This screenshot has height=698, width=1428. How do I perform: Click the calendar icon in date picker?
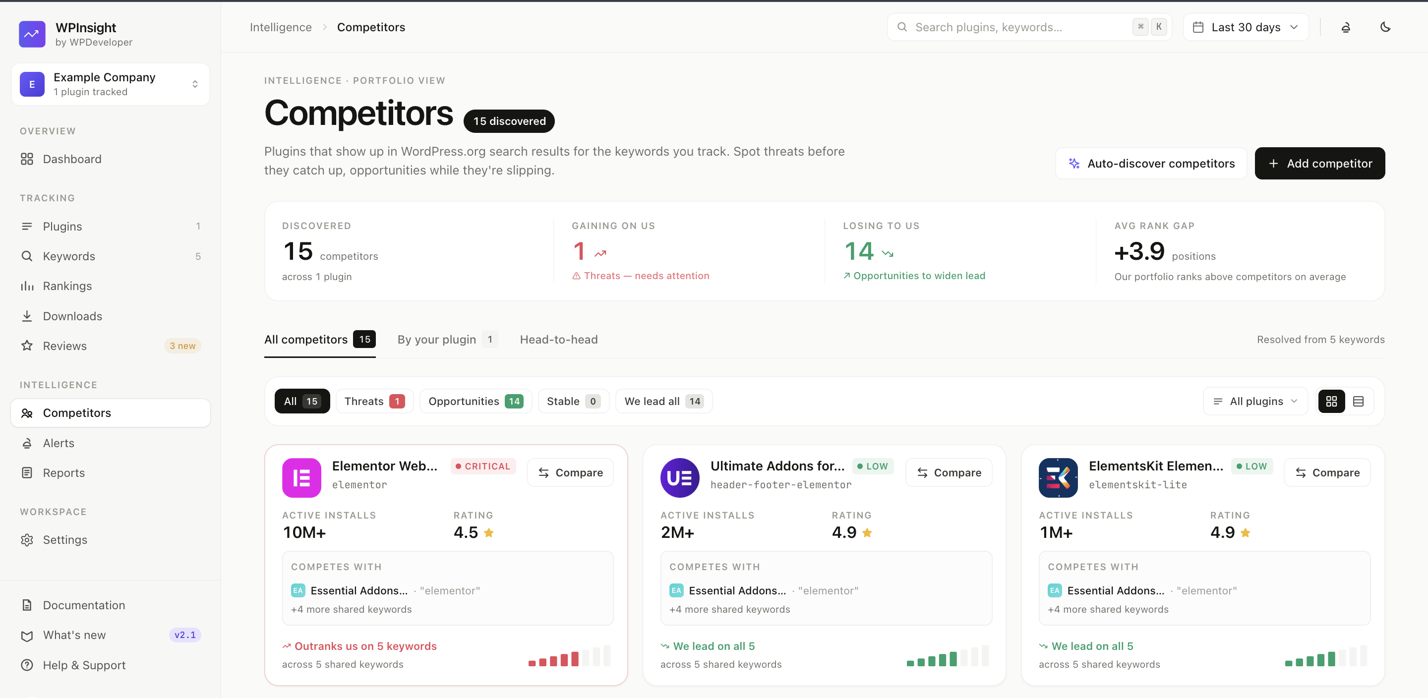pos(1198,27)
